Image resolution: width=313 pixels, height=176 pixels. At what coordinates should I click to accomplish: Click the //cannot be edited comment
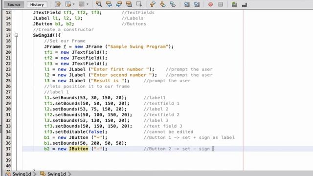pyautogui.click(x=168, y=132)
